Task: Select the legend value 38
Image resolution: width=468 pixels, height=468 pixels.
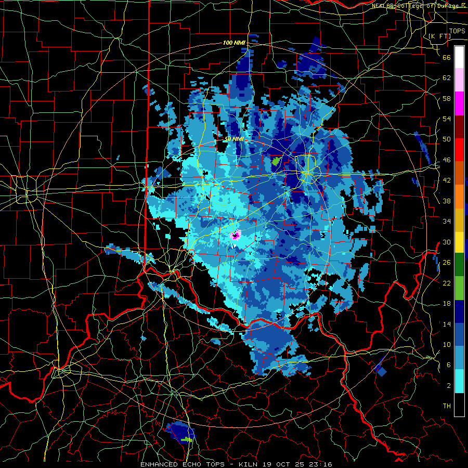Action: pyautogui.click(x=447, y=201)
